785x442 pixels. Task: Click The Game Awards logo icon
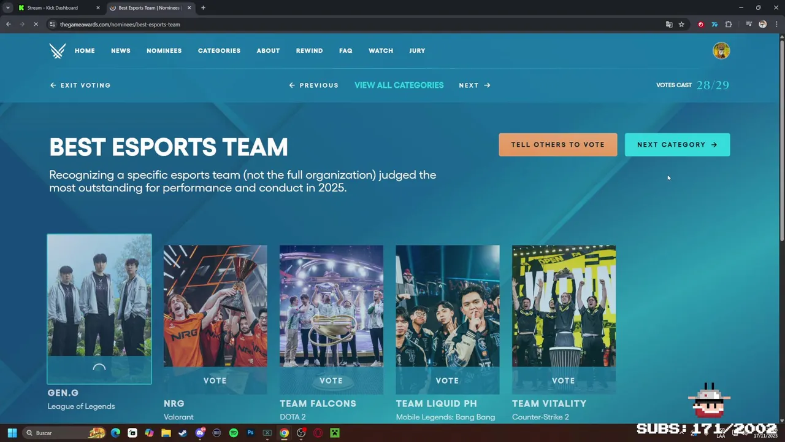(58, 51)
